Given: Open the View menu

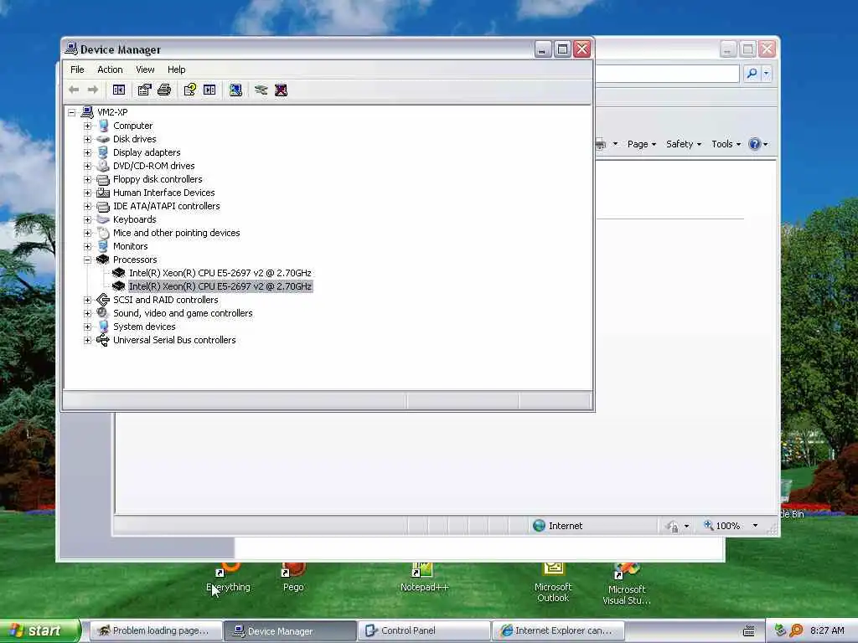Looking at the screenshot, I should pyautogui.click(x=145, y=69).
